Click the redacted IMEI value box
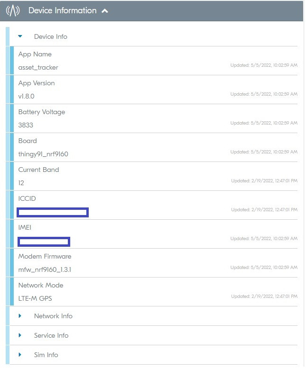 (x=44, y=242)
